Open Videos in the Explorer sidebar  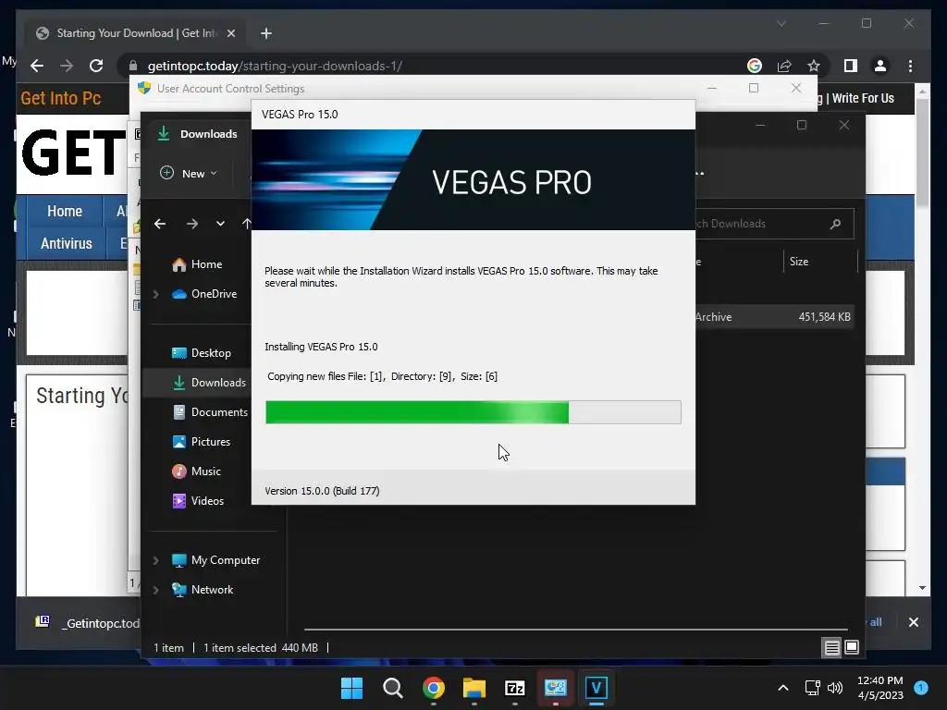coord(198,501)
